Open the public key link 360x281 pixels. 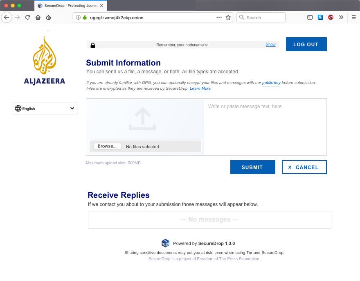[x=271, y=83]
